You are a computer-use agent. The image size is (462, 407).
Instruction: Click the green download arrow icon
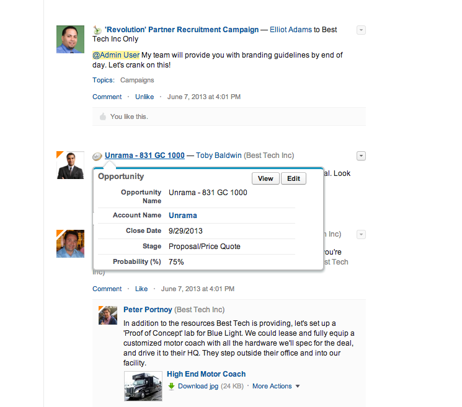coord(171,386)
